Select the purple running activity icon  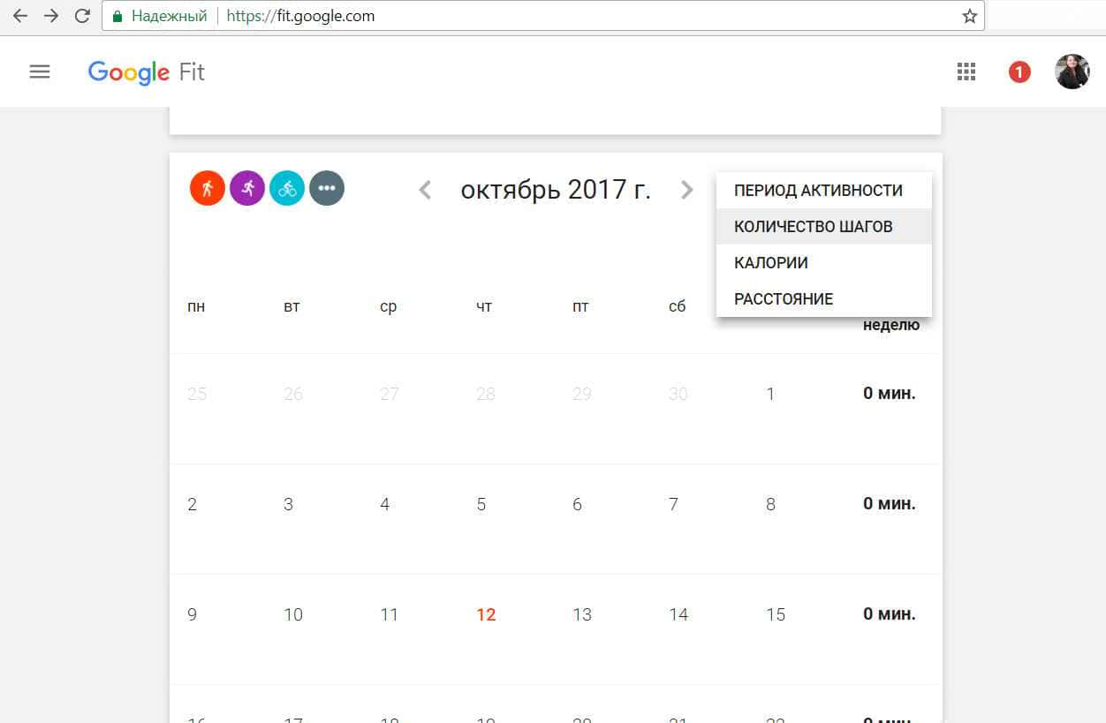pyautogui.click(x=247, y=188)
